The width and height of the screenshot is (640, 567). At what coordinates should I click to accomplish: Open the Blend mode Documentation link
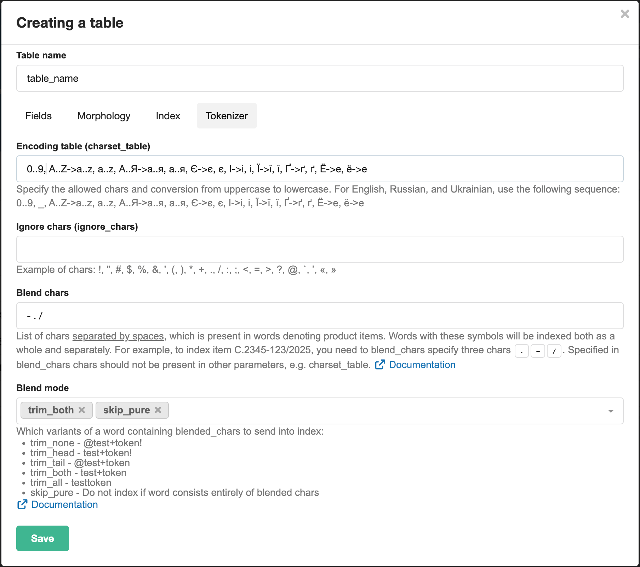tap(64, 504)
